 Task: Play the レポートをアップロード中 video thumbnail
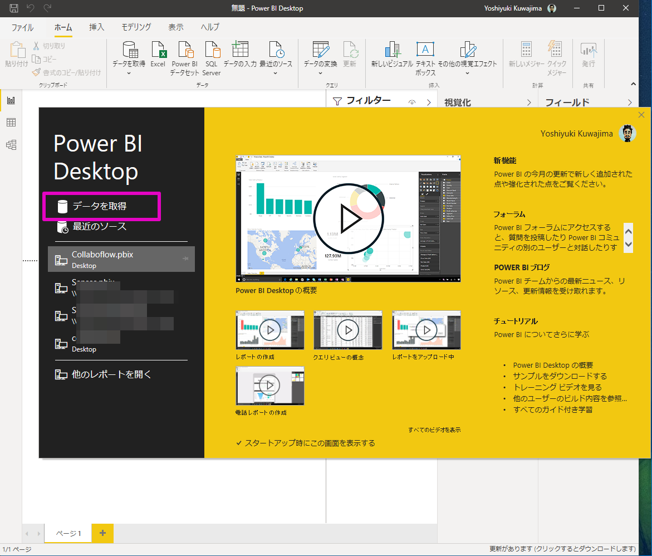pyautogui.click(x=426, y=330)
